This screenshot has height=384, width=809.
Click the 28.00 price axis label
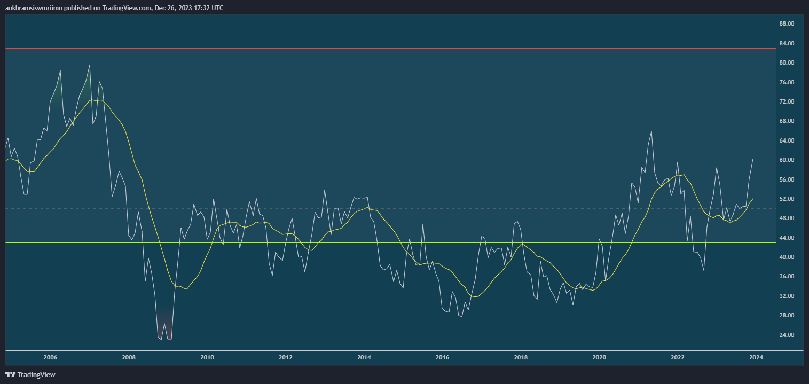click(787, 315)
